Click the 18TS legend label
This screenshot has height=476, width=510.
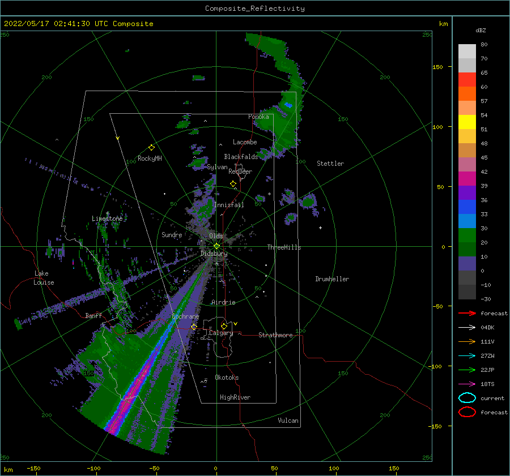pos(487,384)
